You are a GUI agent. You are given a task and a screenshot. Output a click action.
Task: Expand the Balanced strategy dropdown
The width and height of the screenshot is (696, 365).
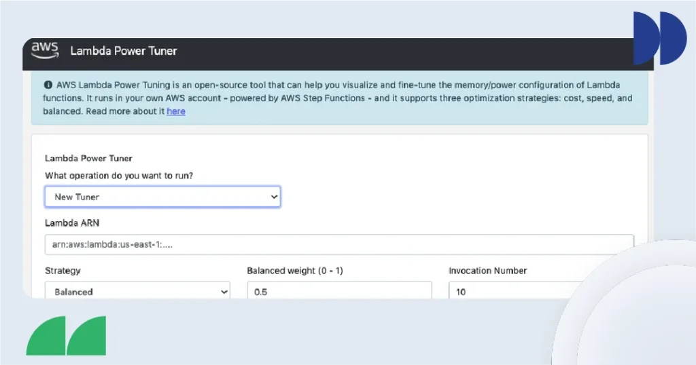click(x=137, y=290)
